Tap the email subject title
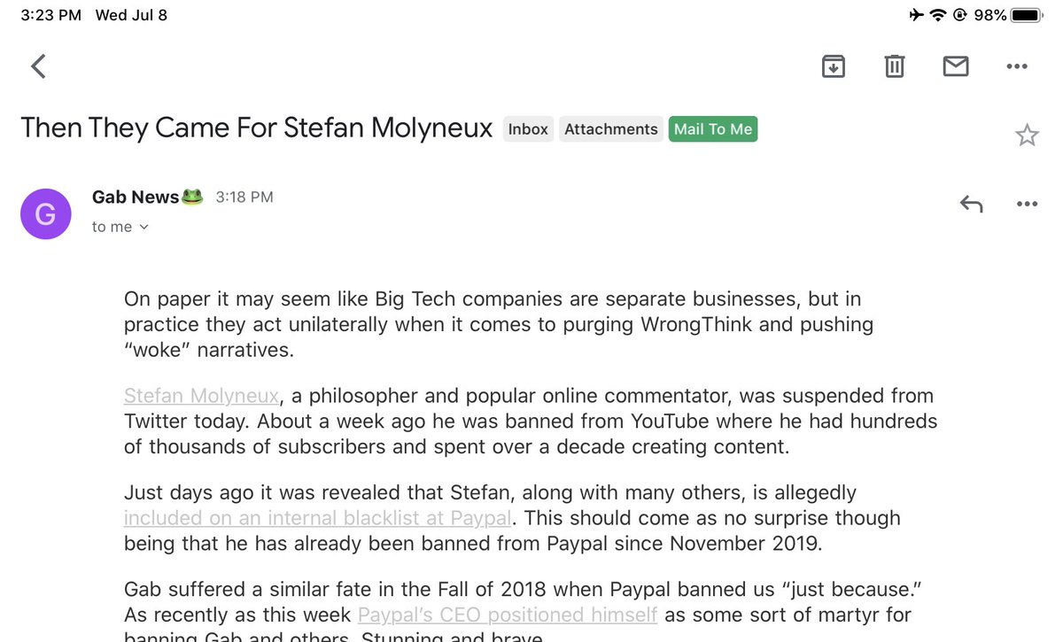The height and width of the screenshot is (642, 1063). (x=256, y=128)
